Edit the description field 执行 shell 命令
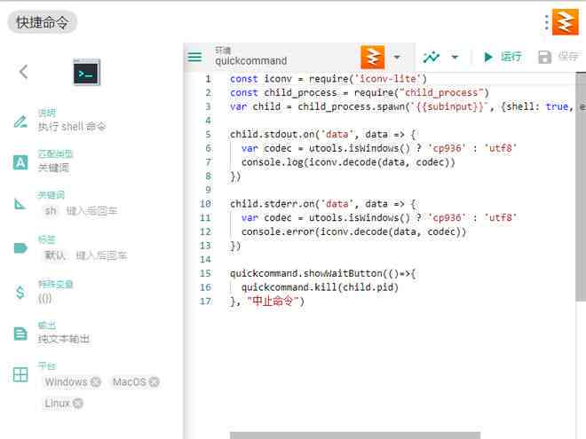The height and width of the screenshot is (439, 586). coord(72,127)
